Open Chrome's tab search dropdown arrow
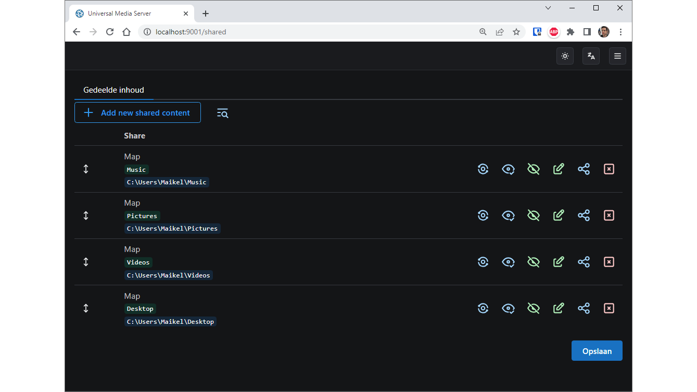Image resolution: width=697 pixels, height=392 pixels. coord(548,8)
